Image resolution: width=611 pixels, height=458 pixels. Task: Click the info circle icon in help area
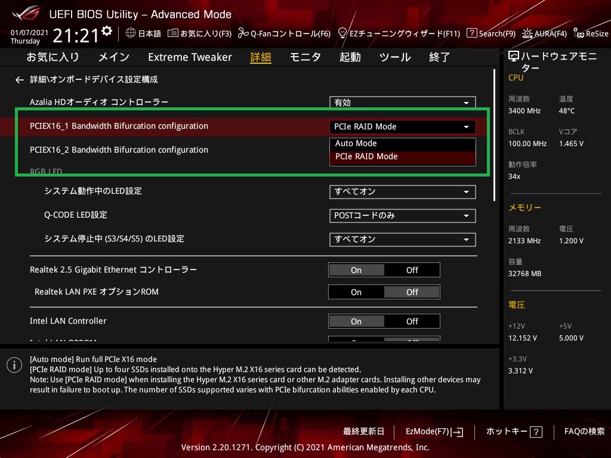point(14,365)
